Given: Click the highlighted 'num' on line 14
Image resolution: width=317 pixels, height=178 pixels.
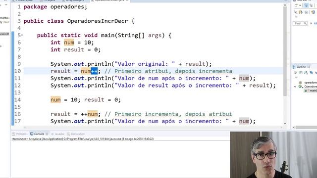Looking at the screenshot, I should pos(55,100).
